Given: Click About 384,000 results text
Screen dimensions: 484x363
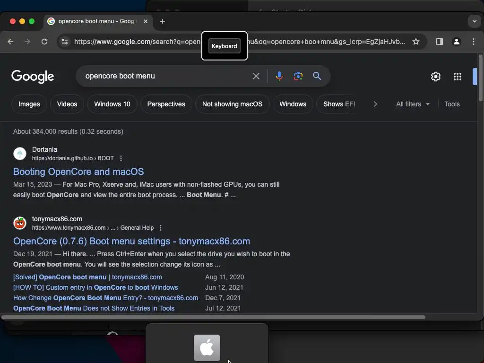Looking at the screenshot, I should click(68, 131).
